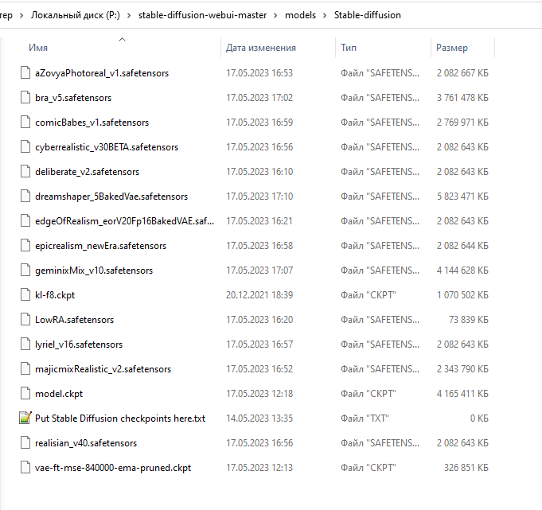This screenshot has width=542, height=510.
Task: Click date 20.12.2021 18:39
Action: pos(259,295)
